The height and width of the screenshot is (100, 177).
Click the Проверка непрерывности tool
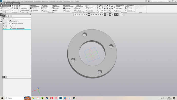(x=130, y=10)
